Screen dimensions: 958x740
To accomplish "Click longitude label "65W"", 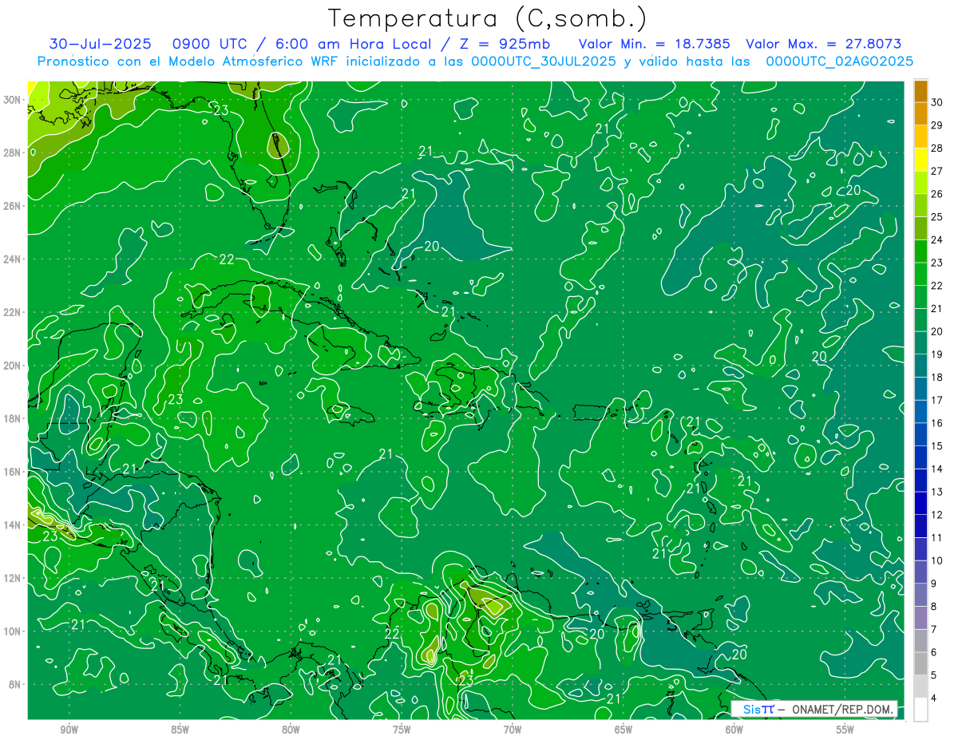I will pyautogui.click(x=623, y=730).
